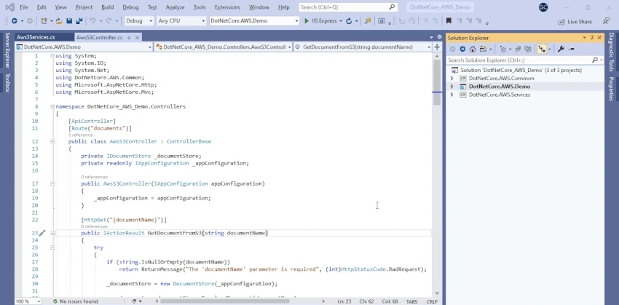Click the Pending Changes Filter clock icon
Viewport: 619px width, 305px height.
503,49
